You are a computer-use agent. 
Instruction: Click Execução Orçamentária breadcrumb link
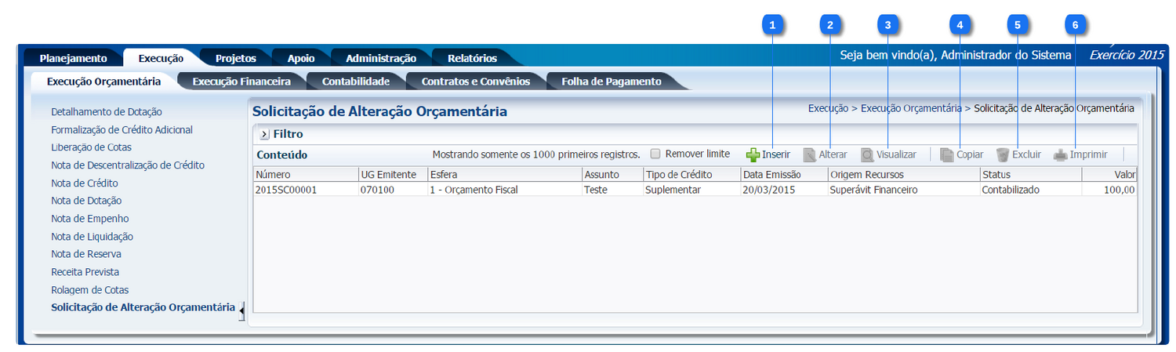click(x=910, y=108)
